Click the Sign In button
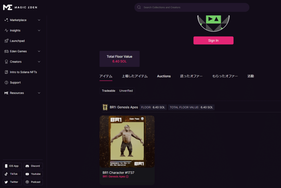281x188 pixels. pos(213,41)
